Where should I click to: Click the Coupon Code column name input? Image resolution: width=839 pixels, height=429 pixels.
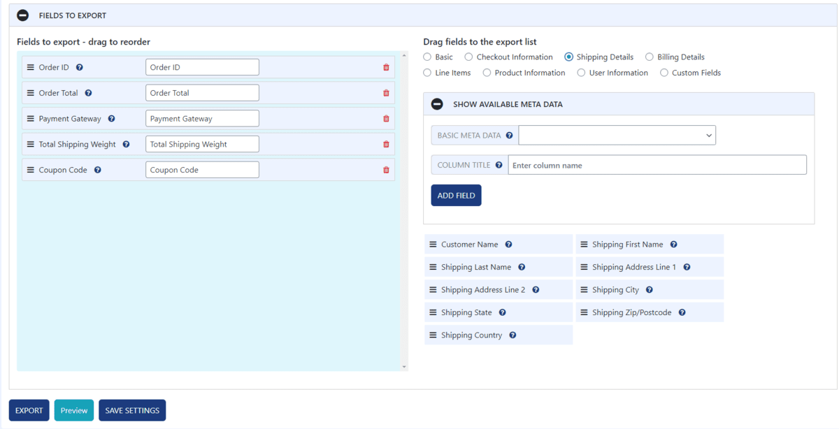coord(202,170)
